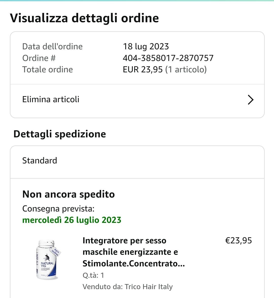Click the Consegna prevista label
This screenshot has height=298, width=274.
(x=58, y=209)
